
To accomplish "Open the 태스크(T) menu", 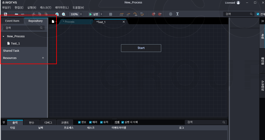I will 46,8.
